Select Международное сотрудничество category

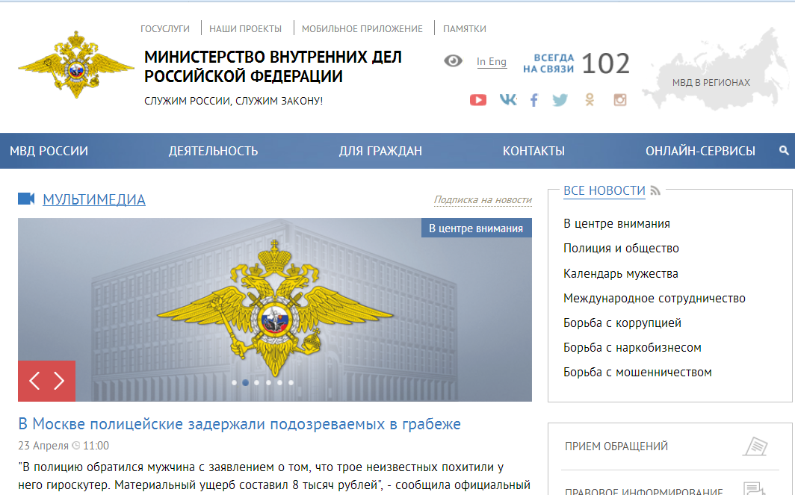tap(654, 299)
